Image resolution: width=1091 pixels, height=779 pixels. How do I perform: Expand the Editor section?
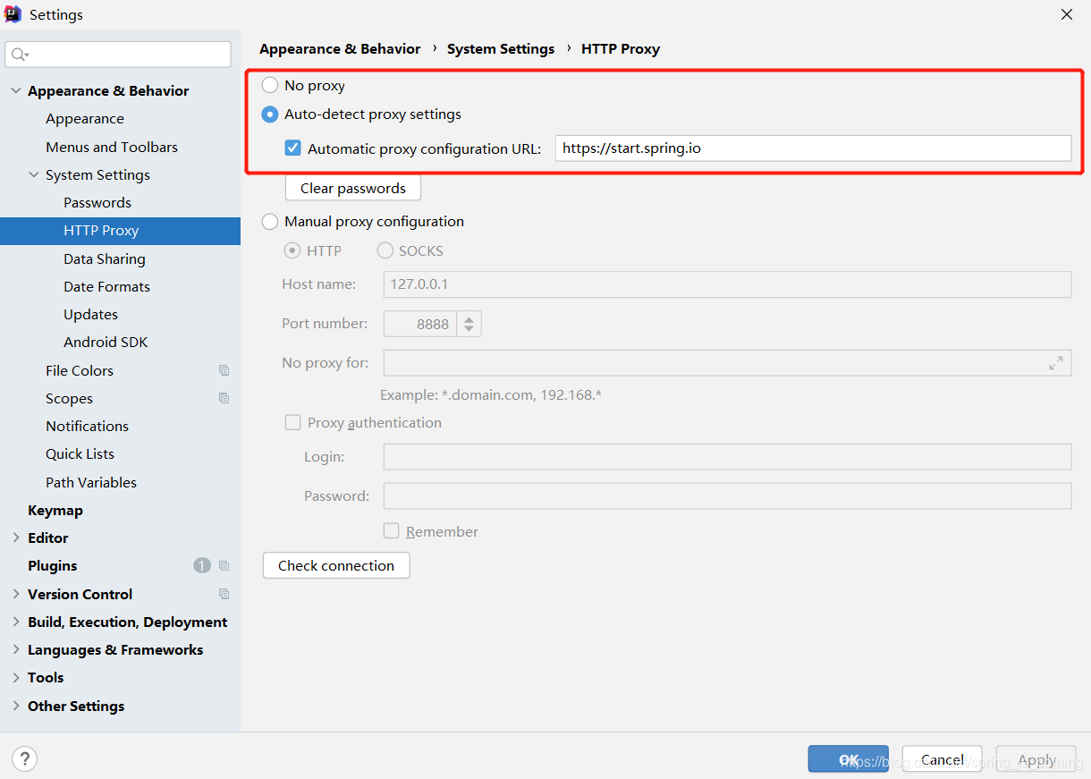tap(15, 538)
